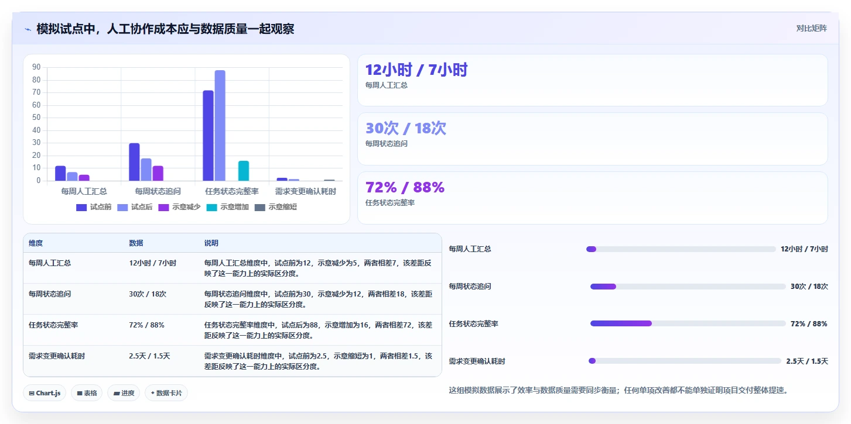Select the 每周人工汇总 table row label

50,263
